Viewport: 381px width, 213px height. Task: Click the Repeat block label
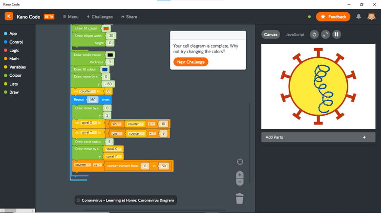coord(79,100)
